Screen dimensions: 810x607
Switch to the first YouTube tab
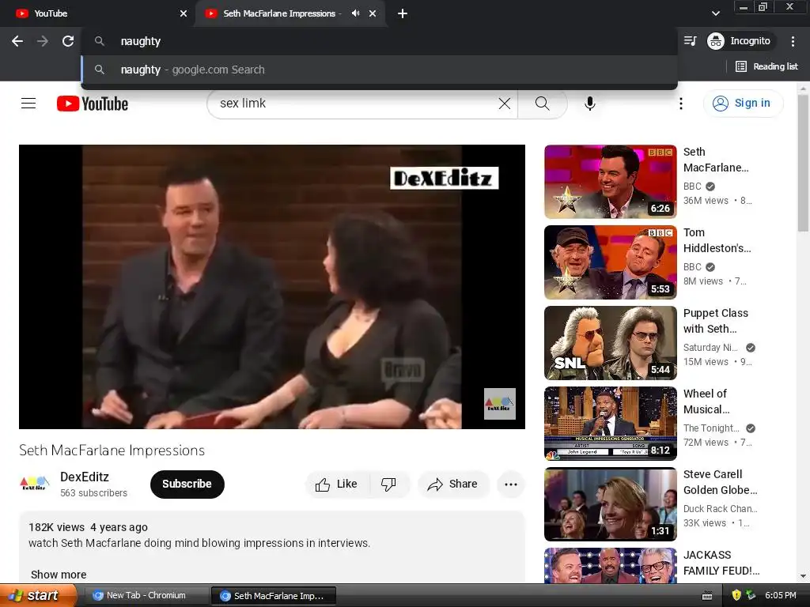[x=98, y=13]
